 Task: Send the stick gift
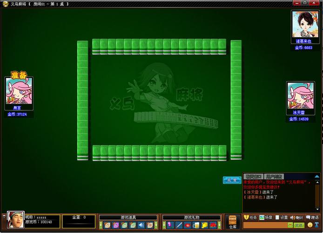coord(179,225)
